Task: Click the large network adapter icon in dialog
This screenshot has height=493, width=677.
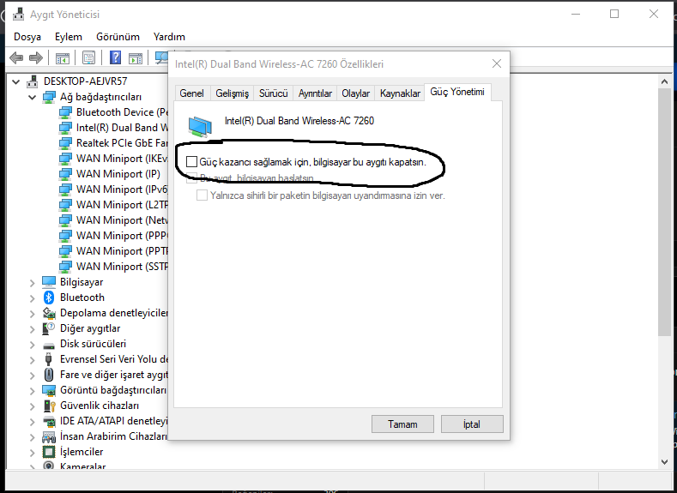Action: pyautogui.click(x=200, y=126)
